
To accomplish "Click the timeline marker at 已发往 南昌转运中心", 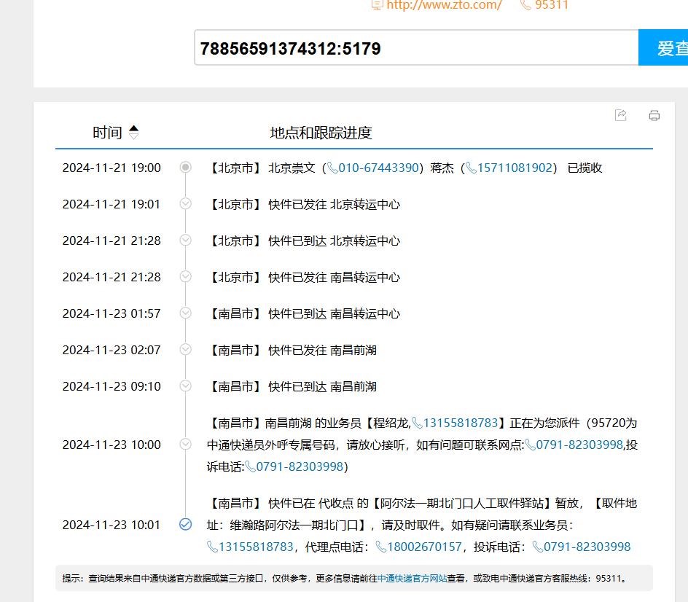I will (186, 276).
